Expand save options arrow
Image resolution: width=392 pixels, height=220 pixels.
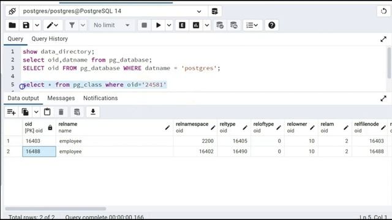click(x=37, y=25)
